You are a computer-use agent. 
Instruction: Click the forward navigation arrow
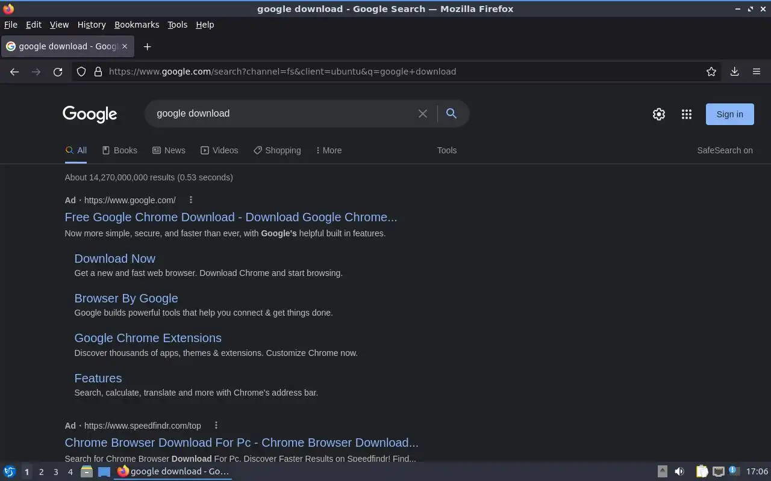pyautogui.click(x=36, y=72)
